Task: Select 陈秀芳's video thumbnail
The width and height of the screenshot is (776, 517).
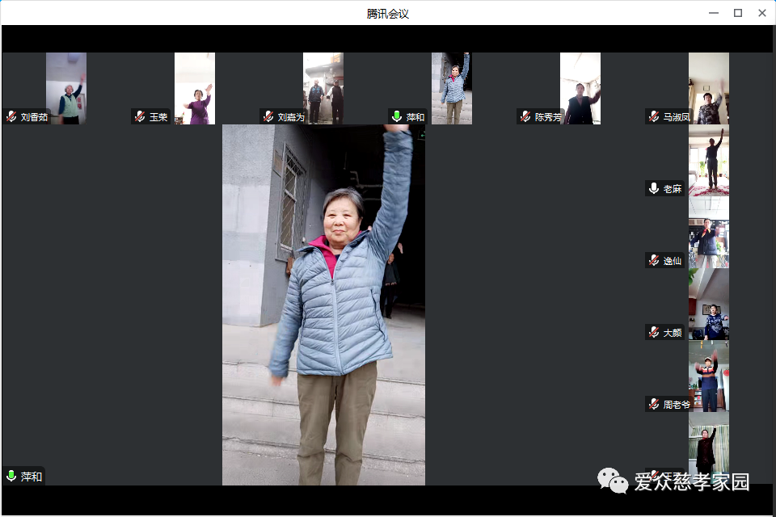Action: coord(580,87)
